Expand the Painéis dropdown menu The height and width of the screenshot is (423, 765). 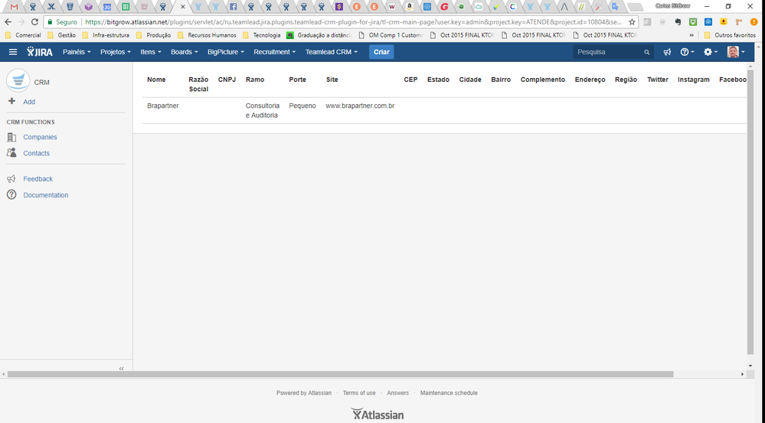[77, 52]
